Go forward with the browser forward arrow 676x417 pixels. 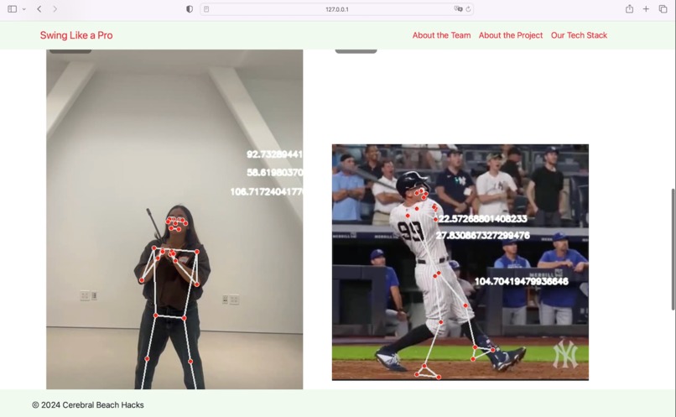click(x=55, y=9)
